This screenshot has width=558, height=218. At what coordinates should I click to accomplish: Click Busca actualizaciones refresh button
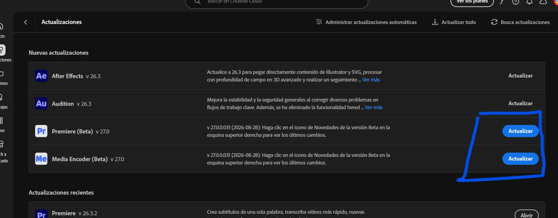pos(520,22)
